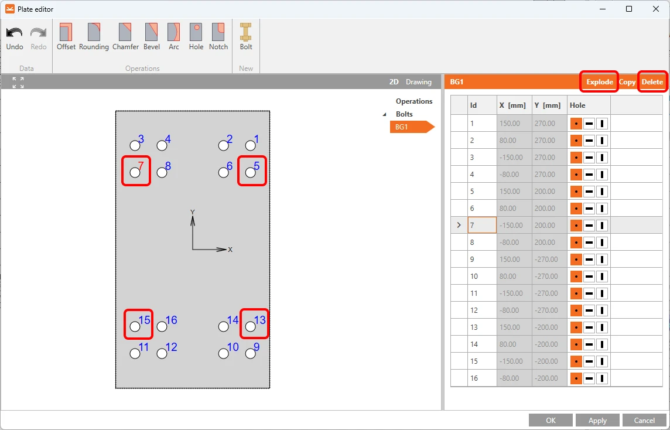This screenshot has height=430, width=670.
Task: Select bolt hole 16 in the drawing
Action: [x=162, y=326]
